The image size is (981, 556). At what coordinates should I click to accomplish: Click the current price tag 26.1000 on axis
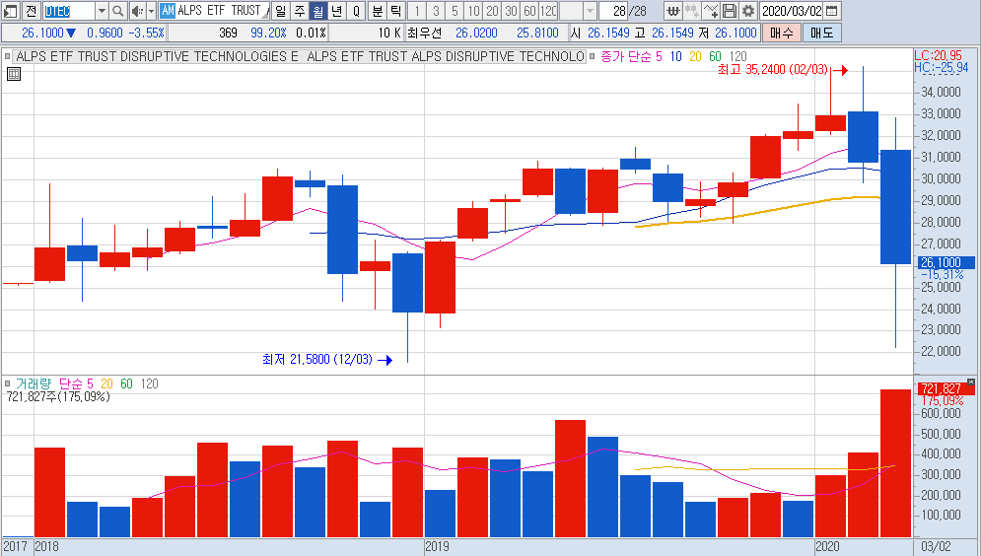pyautogui.click(x=945, y=262)
